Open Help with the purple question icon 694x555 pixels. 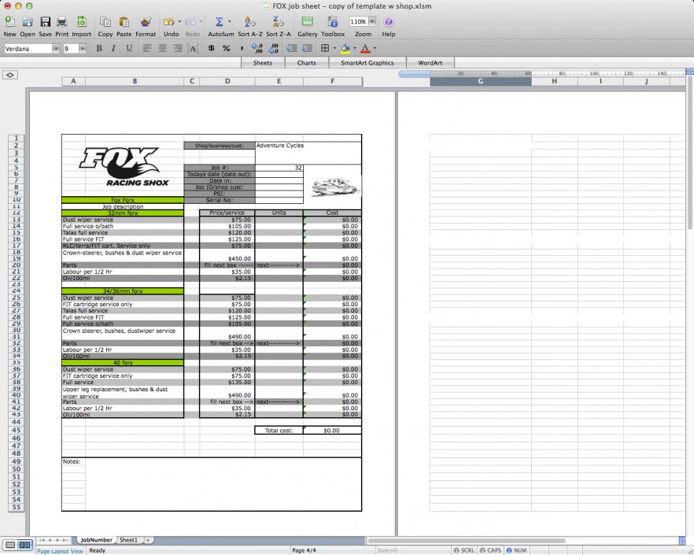tap(388, 22)
